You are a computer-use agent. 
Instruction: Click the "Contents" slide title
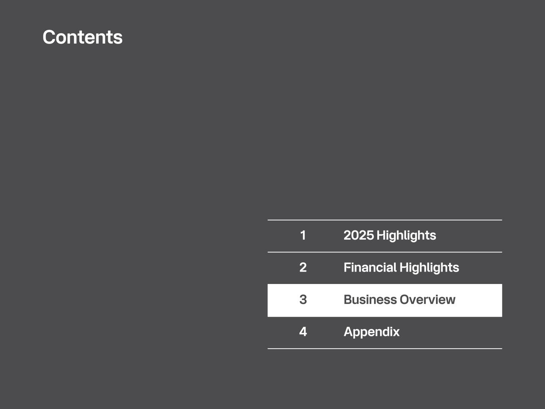pyautogui.click(x=82, y=37)
